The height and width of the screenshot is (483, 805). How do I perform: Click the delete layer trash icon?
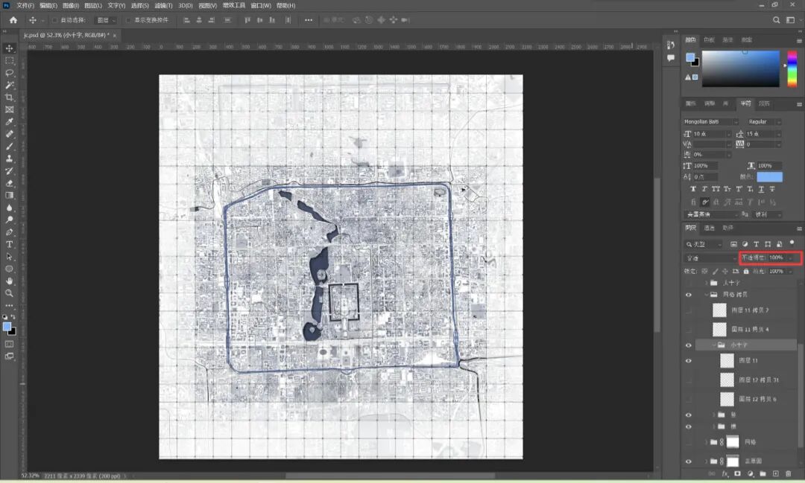click(789, 474)
